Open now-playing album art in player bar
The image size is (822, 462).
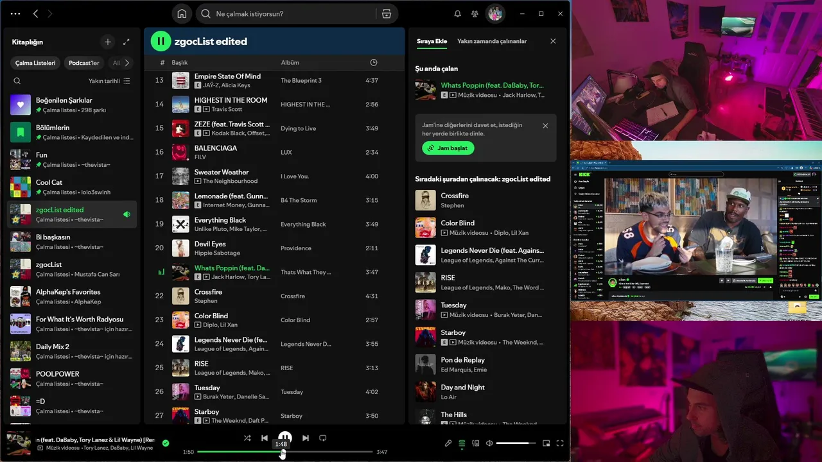click(19, 443)
